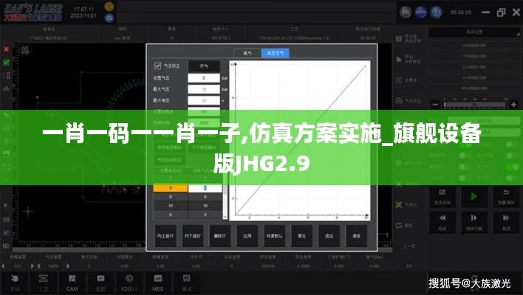Click the green checkmark icon in left sidebar

7,62
